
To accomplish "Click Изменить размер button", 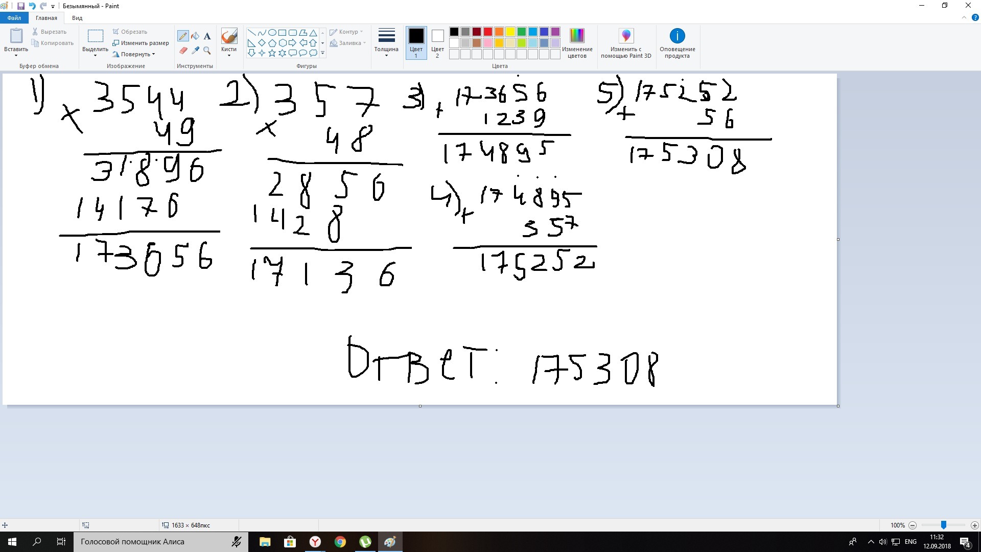I will tap(141, 43).
